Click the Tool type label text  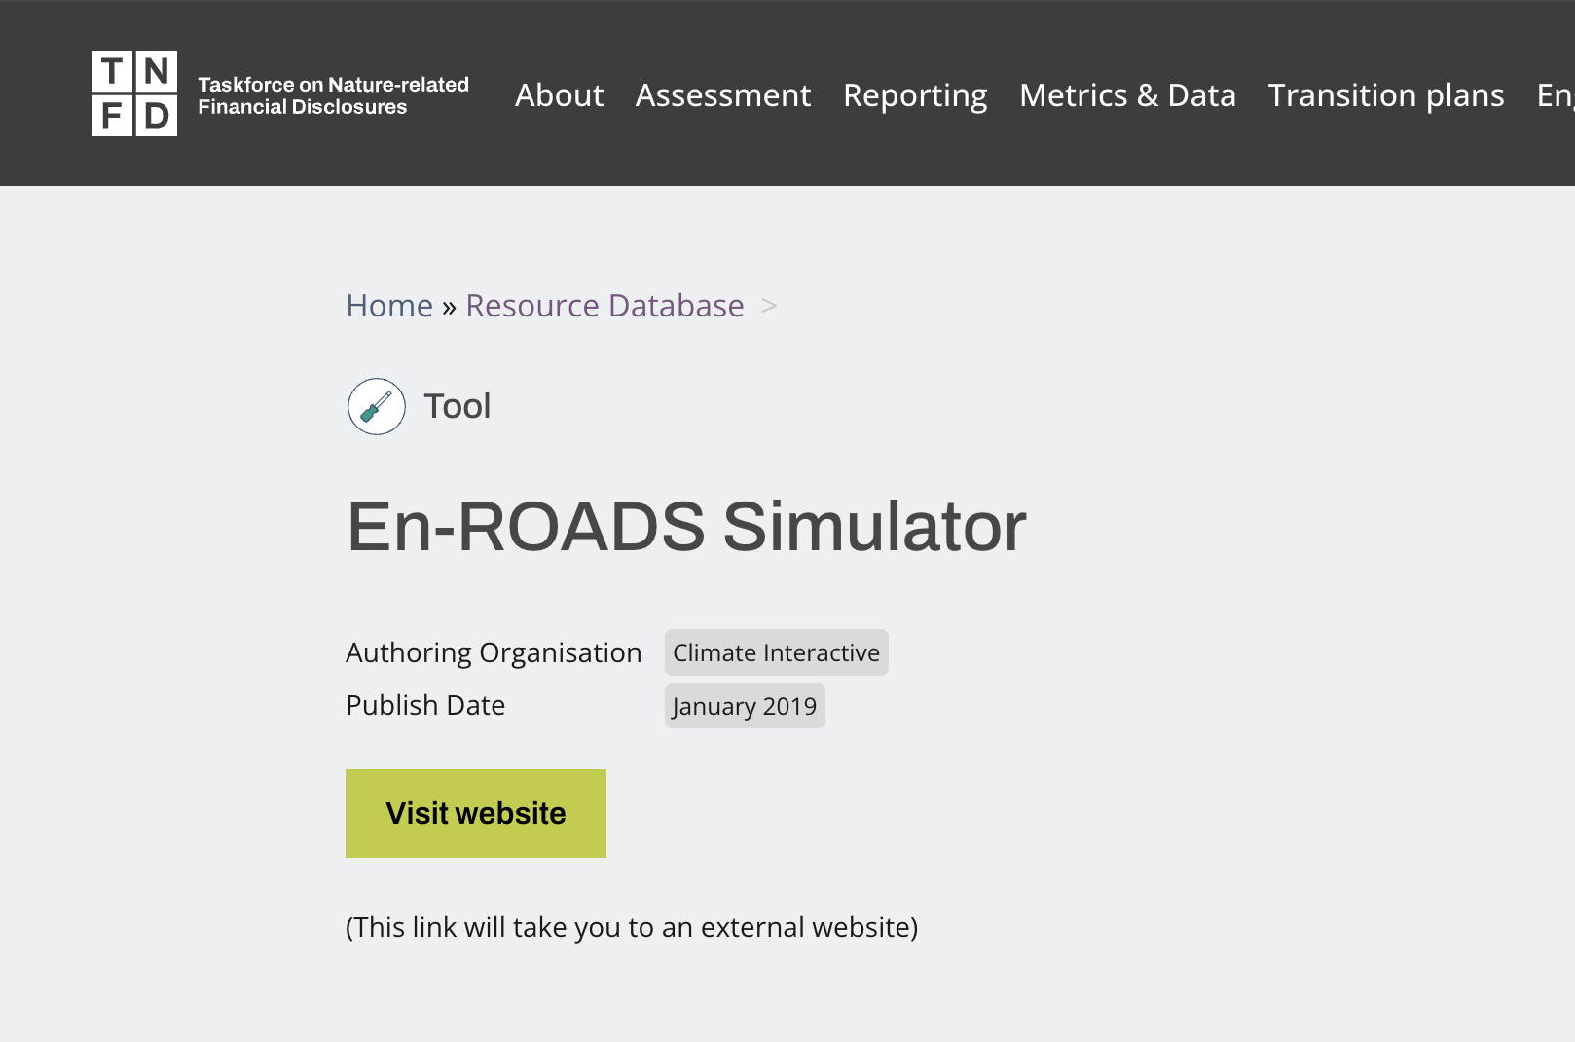click(x=457, y=406)
